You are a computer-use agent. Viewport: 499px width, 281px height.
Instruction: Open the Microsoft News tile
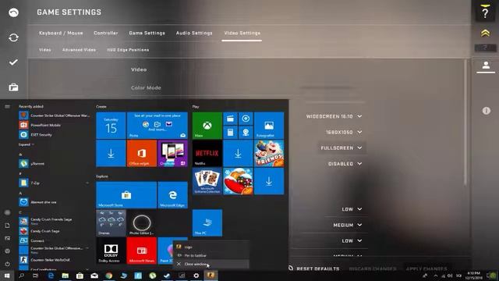pyautogui.click(x=142, y=251)
